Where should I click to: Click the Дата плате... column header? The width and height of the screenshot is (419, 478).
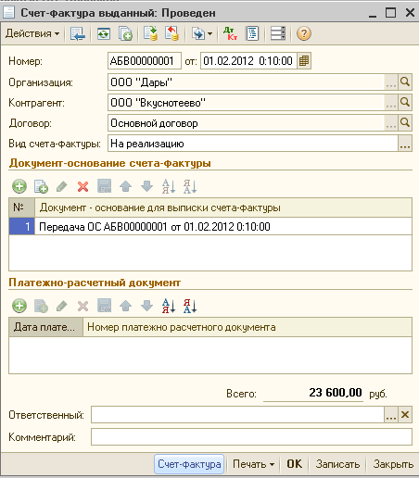click(x=45, y=327)
